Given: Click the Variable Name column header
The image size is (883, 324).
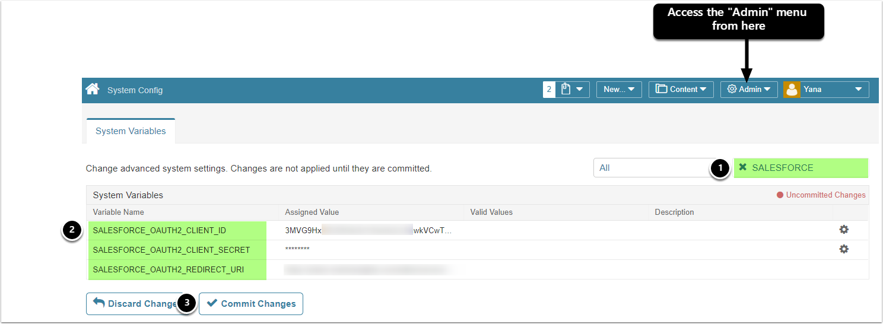Looking at the screenshot, I should [x=119, y=212].
